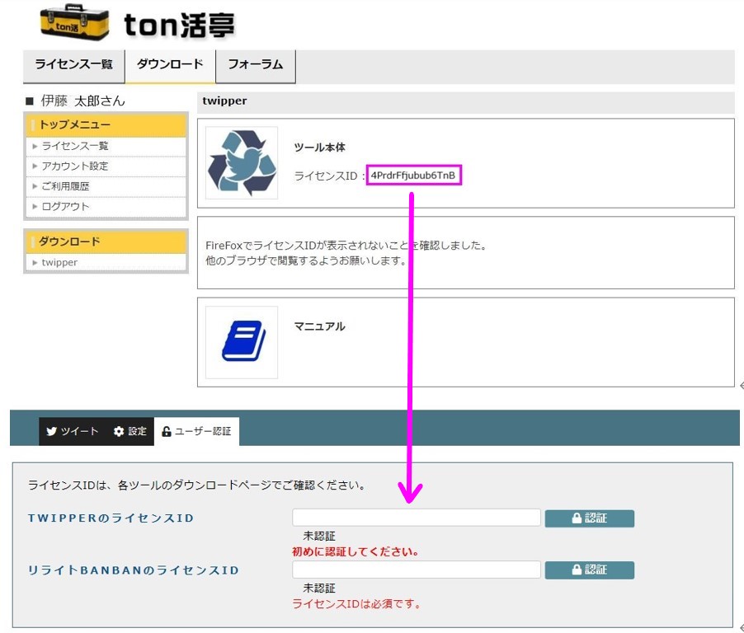Click the unlock icon on ユーザー認証 tab
The image size is (744, 633).
[x=167, y=431]
